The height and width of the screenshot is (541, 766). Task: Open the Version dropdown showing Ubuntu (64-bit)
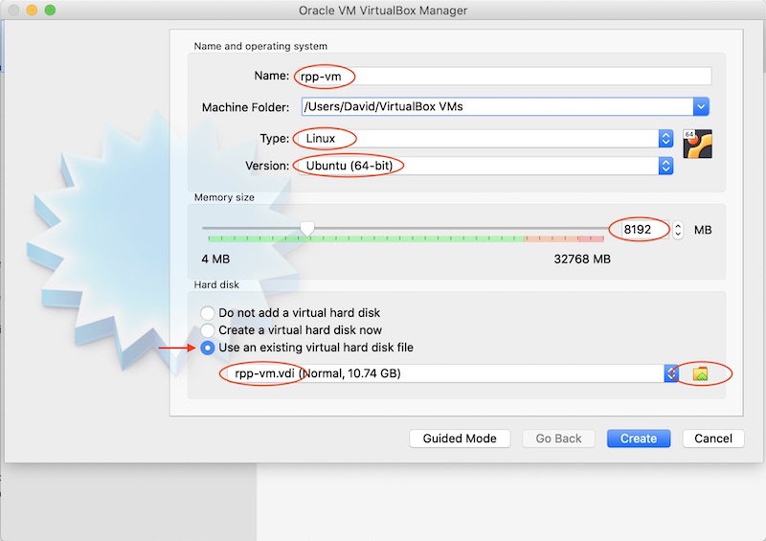[485, 166]
